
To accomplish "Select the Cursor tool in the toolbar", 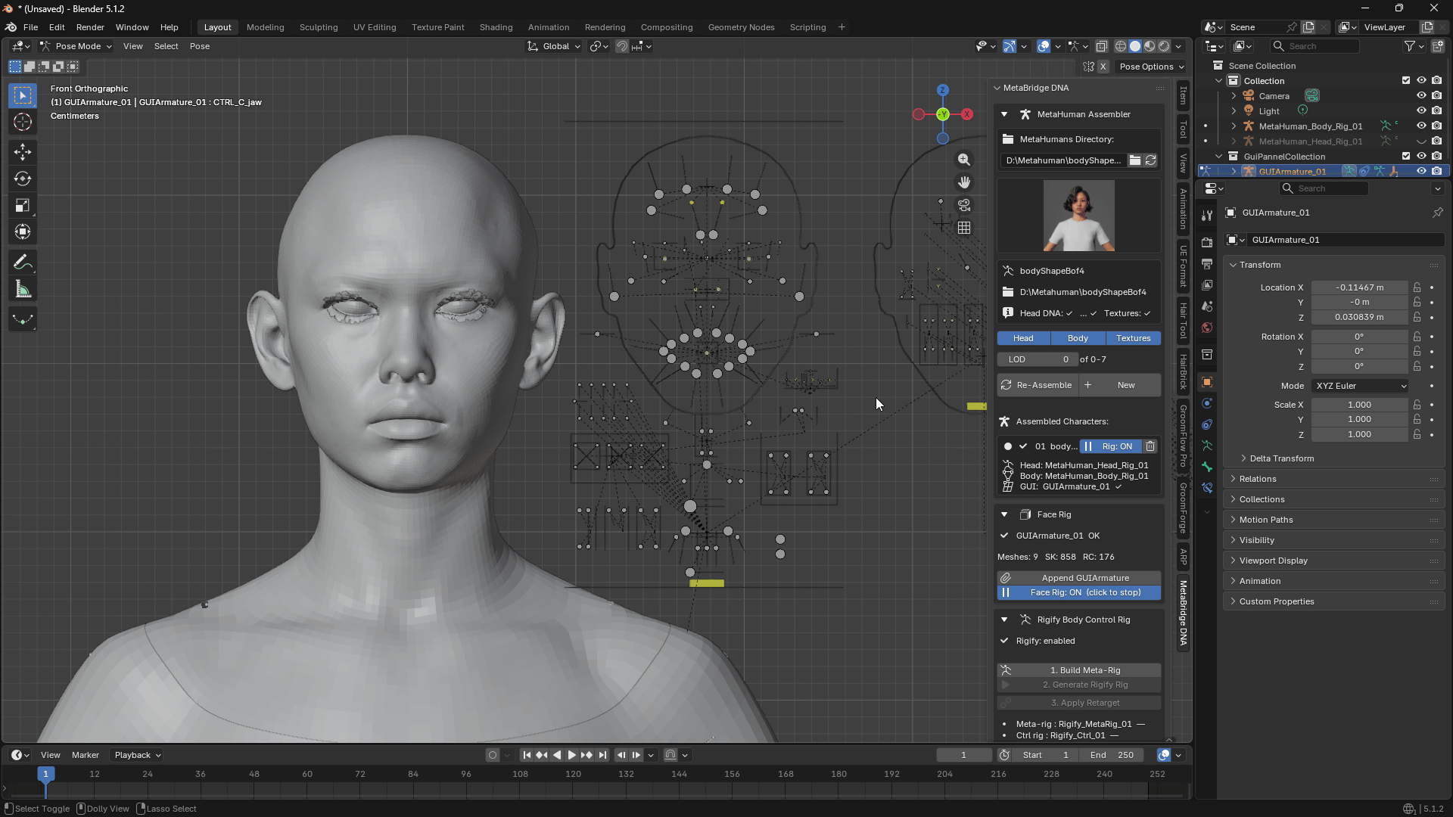I will tap(23, 123).
